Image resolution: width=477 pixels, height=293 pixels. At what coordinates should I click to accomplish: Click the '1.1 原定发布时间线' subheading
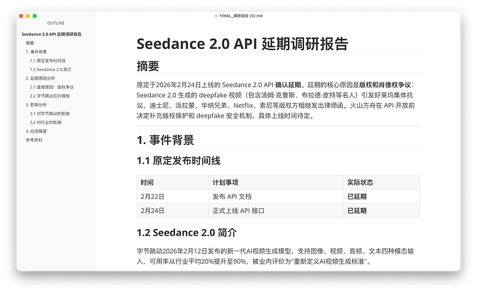(178, 161)
